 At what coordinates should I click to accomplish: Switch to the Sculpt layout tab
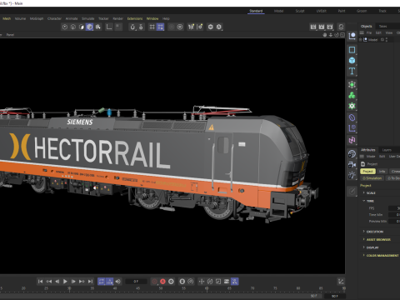(300, 11)
